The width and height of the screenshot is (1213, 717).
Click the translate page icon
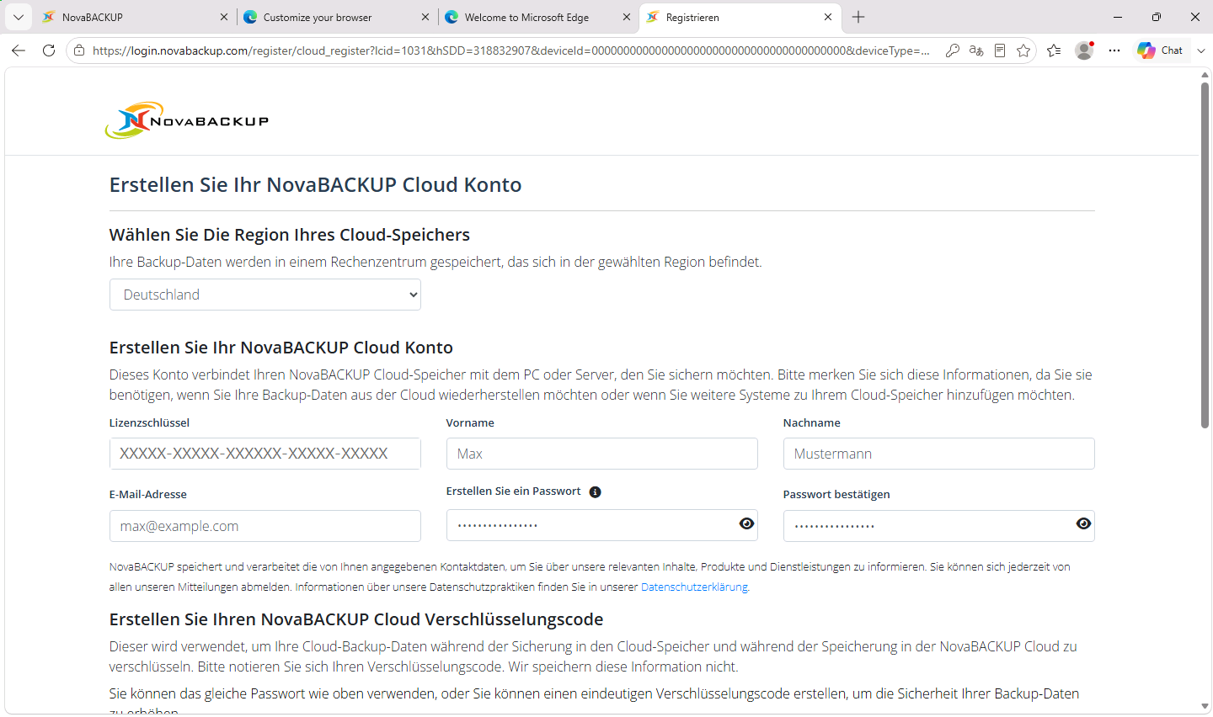tap(976, 50)
